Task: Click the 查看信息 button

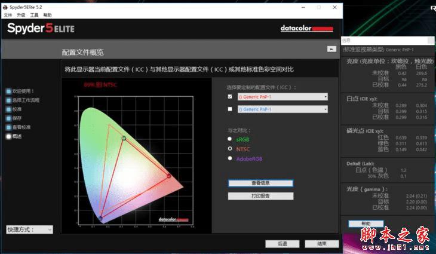Action: 260,183
